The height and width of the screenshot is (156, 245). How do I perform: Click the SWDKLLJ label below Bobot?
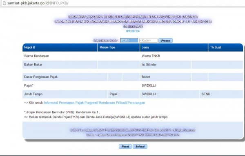tap(149, 86)
